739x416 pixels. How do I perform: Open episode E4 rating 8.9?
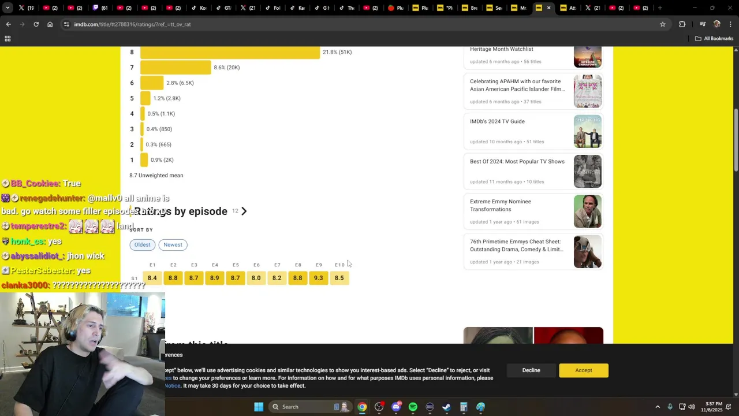tap(214, 278)
